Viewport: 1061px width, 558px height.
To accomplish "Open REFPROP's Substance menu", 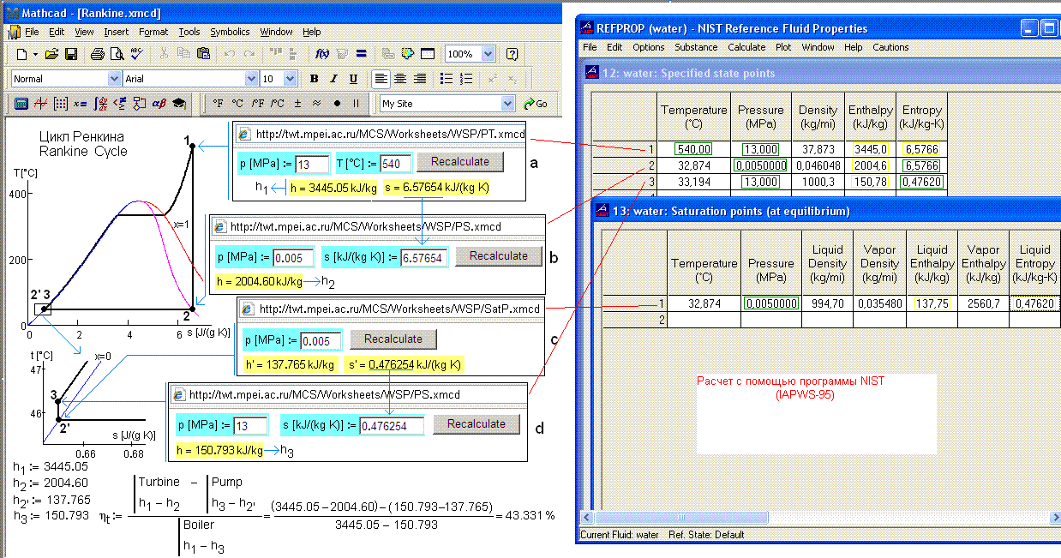I will click(696, 47).
